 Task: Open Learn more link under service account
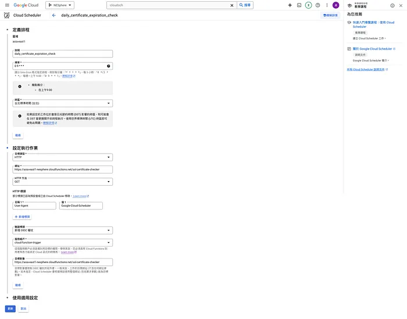click(x=69, y=252)
